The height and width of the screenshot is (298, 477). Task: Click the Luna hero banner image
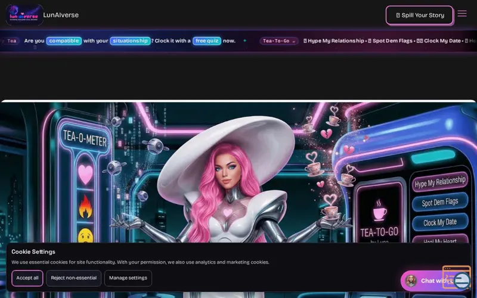[238, 199]
